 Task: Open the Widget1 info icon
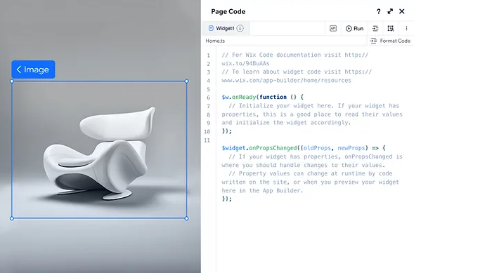[240, 28]
